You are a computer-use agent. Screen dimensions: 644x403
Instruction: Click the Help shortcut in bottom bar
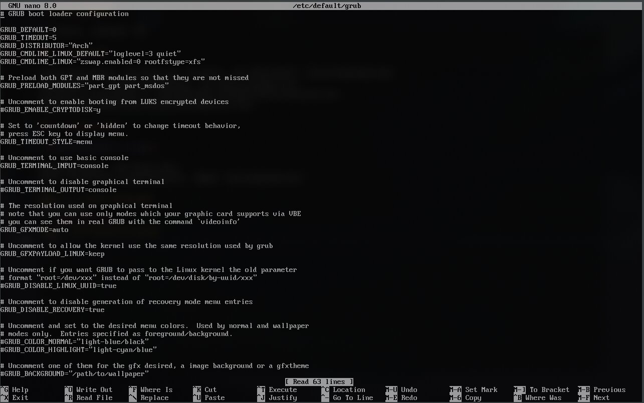[x=20, y=389]
